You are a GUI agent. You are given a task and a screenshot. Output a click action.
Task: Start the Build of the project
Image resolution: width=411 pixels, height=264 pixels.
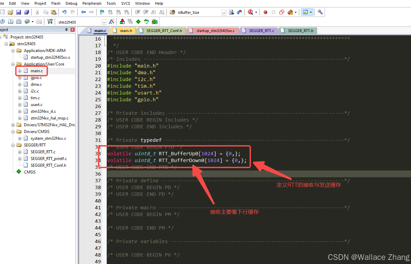click(x=10, y=21)
